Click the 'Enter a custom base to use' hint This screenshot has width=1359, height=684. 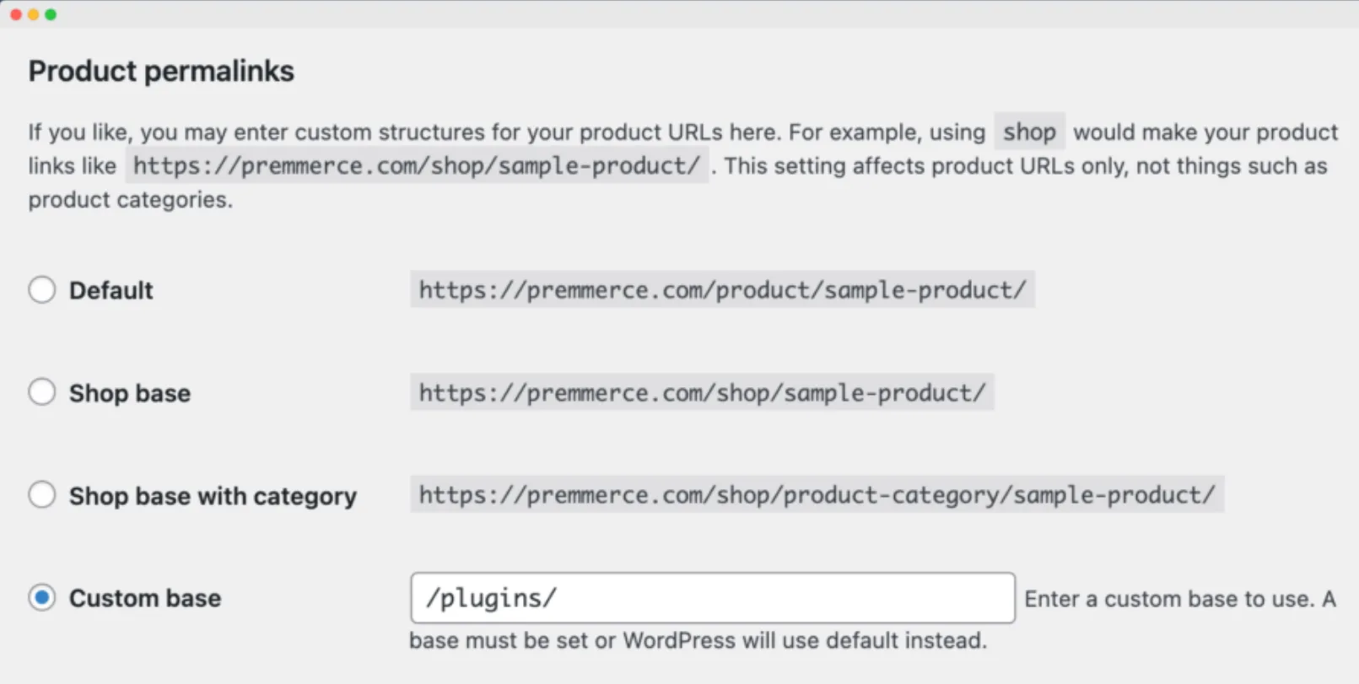coord(1180,599)
